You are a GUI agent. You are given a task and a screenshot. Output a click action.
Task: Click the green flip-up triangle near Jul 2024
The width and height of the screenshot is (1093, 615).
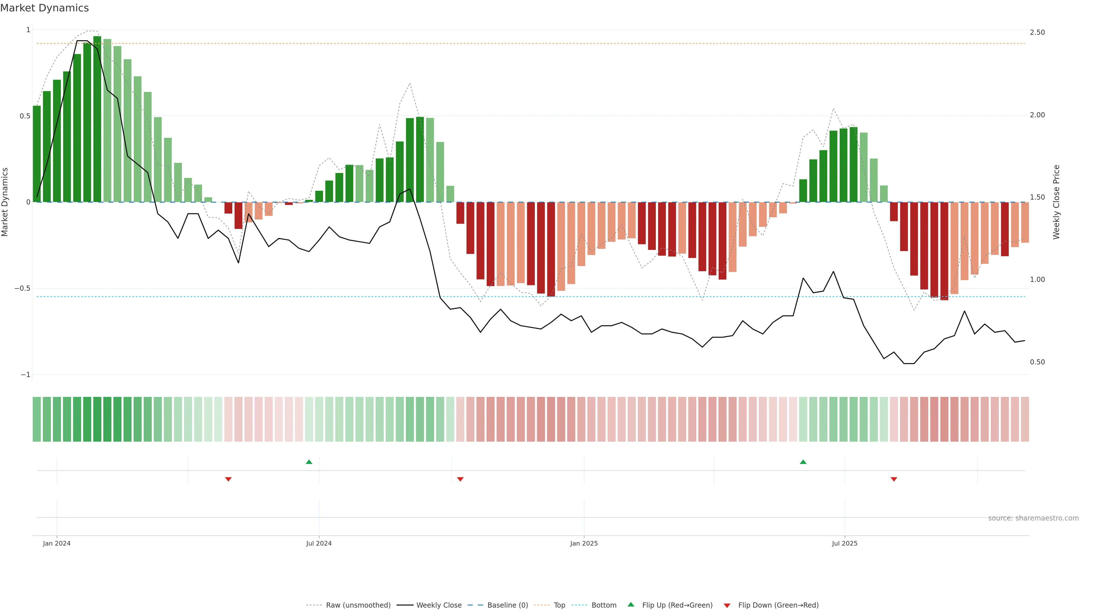[x=309, y=462]
